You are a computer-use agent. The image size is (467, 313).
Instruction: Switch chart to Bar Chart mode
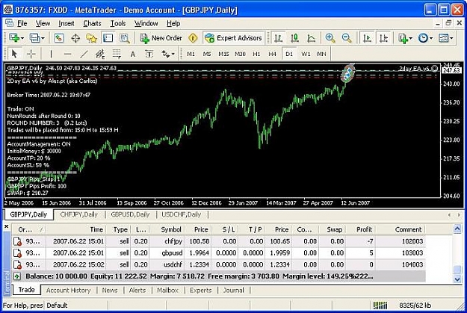coord(278,38)
